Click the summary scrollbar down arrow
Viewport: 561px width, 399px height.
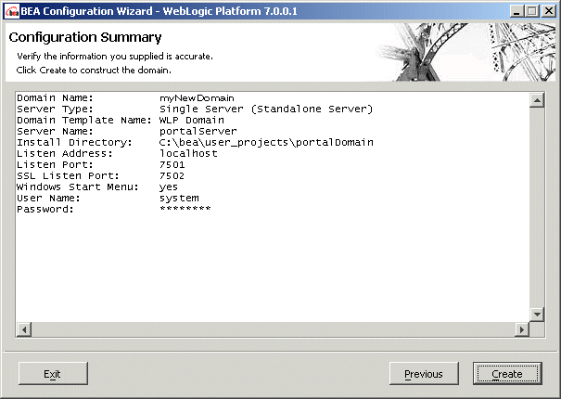coord(537,315)
